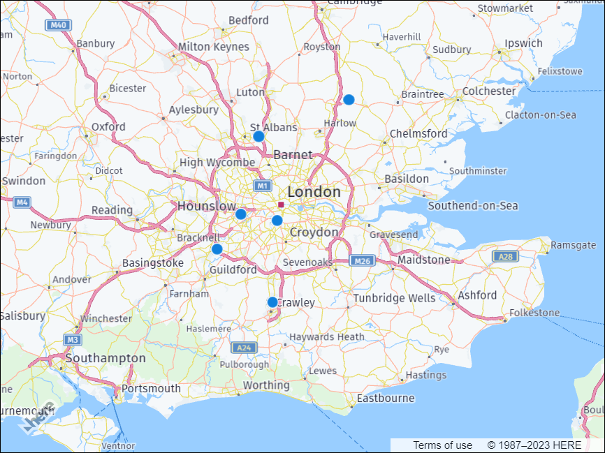Select the A28 road shield near Ashford
Viewport: 605px width, 453px height.
pos(505,257)
